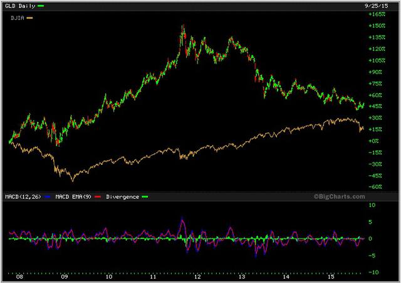Click the green GLD Daily legend swatch
401x283 pixels.
[41, 6]
